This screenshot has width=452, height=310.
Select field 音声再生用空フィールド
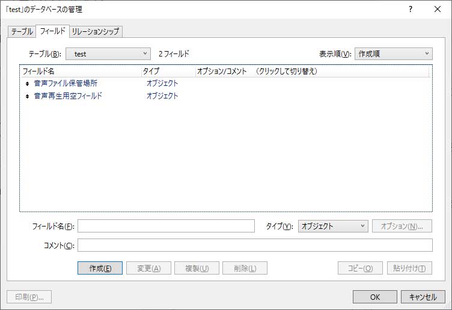pyautogui.click(x=68, y=96)
